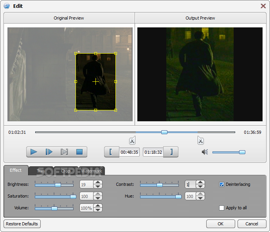Decrease Contrast with the down arrow
Image resolution: width=270 pixels, height=232 pixels.
tap(200, 186)
